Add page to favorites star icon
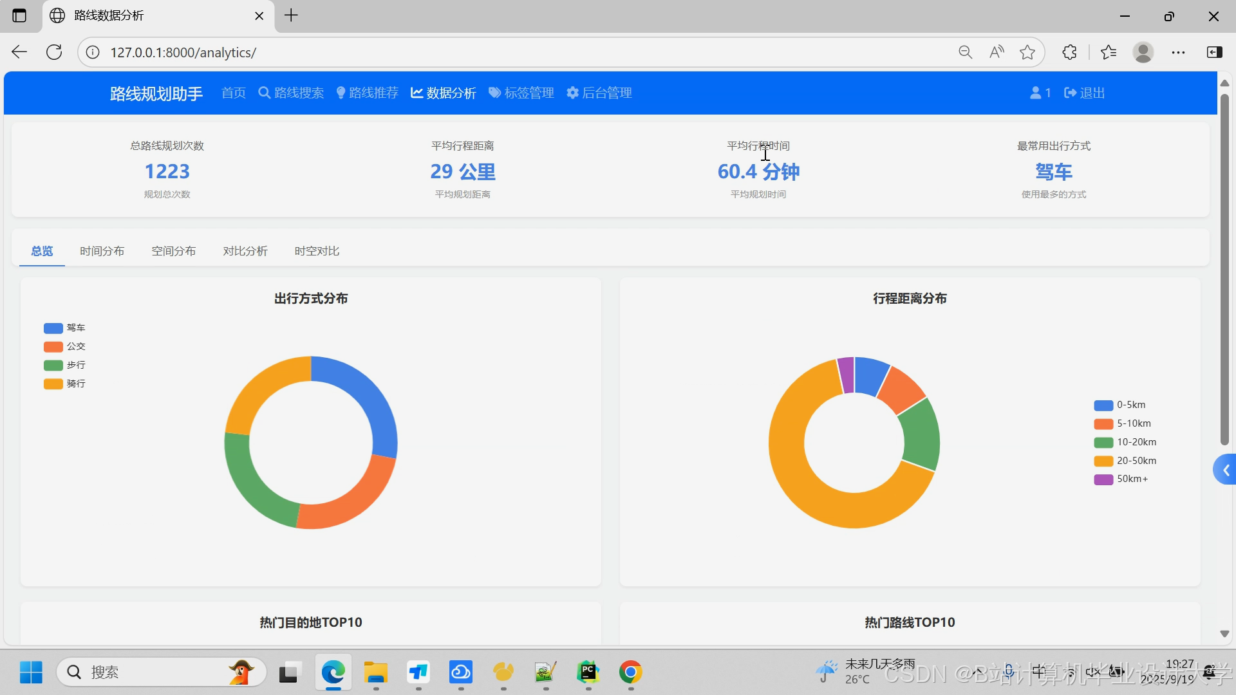The width and height of the screenshot is (1236, 695). [x=1027, y=52]
